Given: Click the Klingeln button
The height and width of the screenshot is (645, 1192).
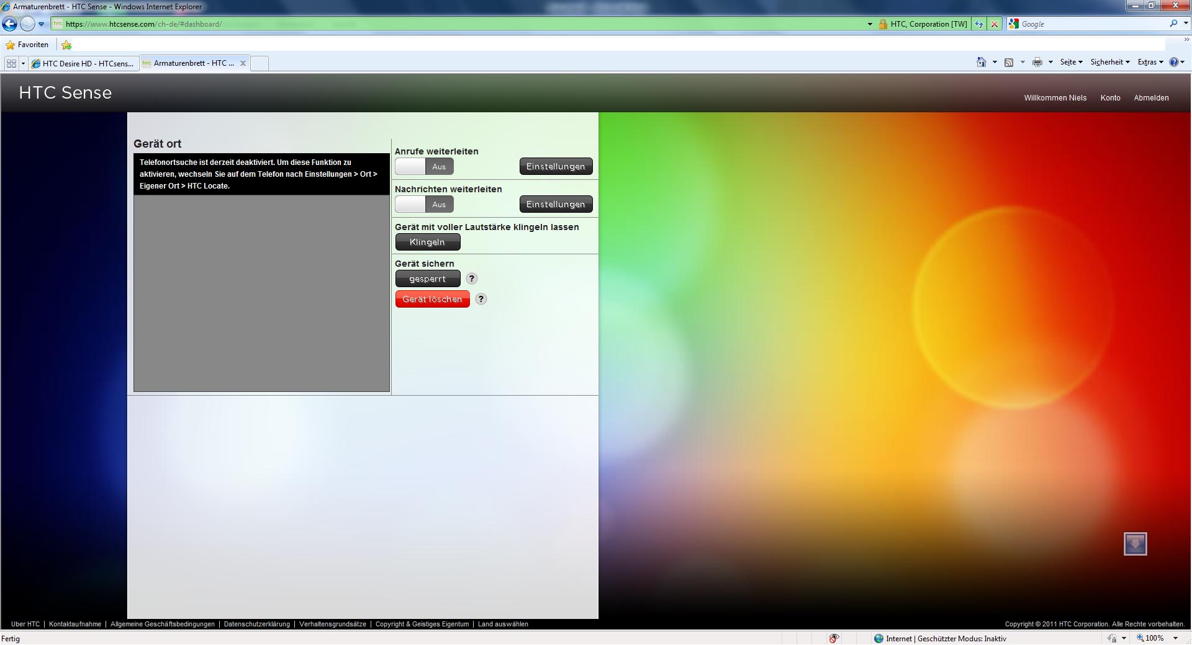Looking at the screenshot, I should 428,242.
